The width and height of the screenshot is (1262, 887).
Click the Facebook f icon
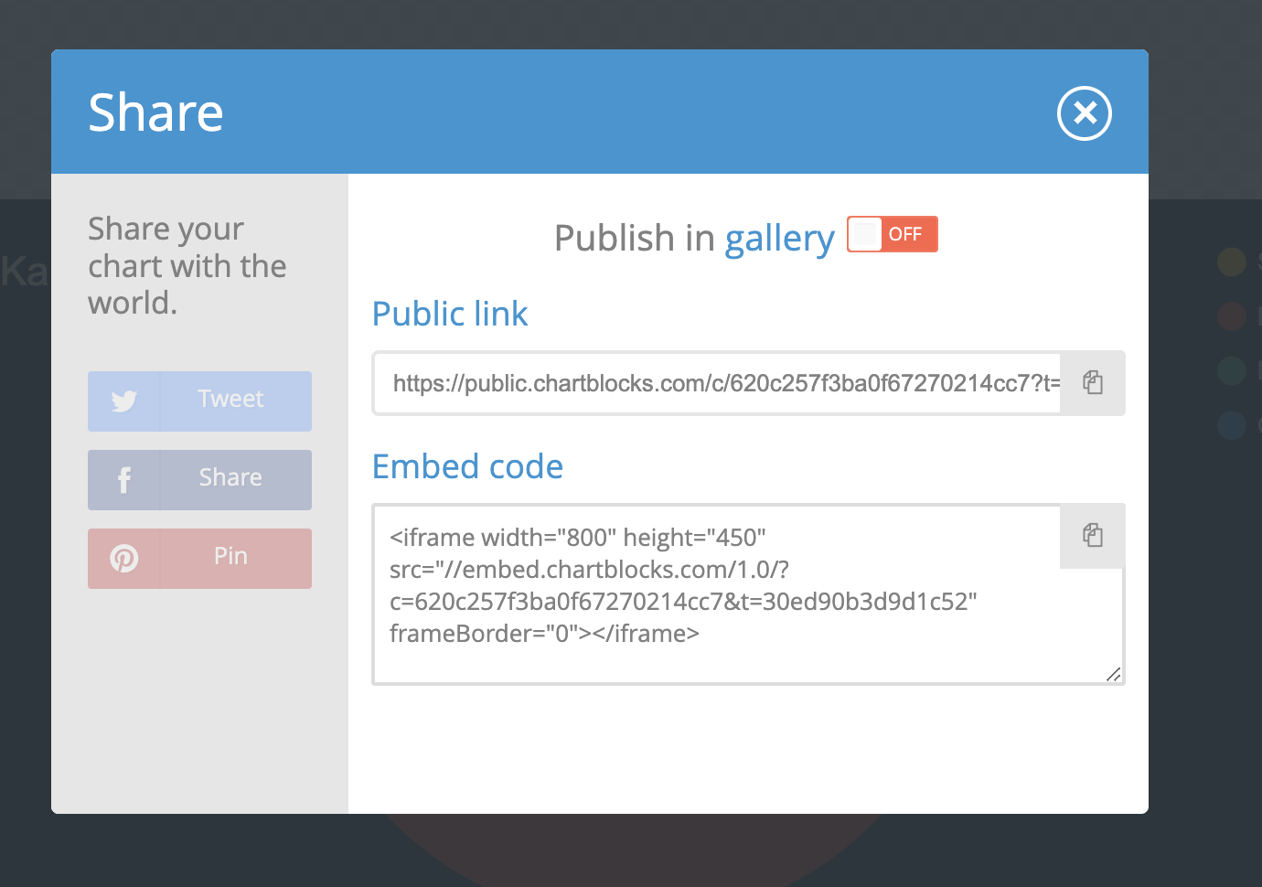(x=123, y=479)
